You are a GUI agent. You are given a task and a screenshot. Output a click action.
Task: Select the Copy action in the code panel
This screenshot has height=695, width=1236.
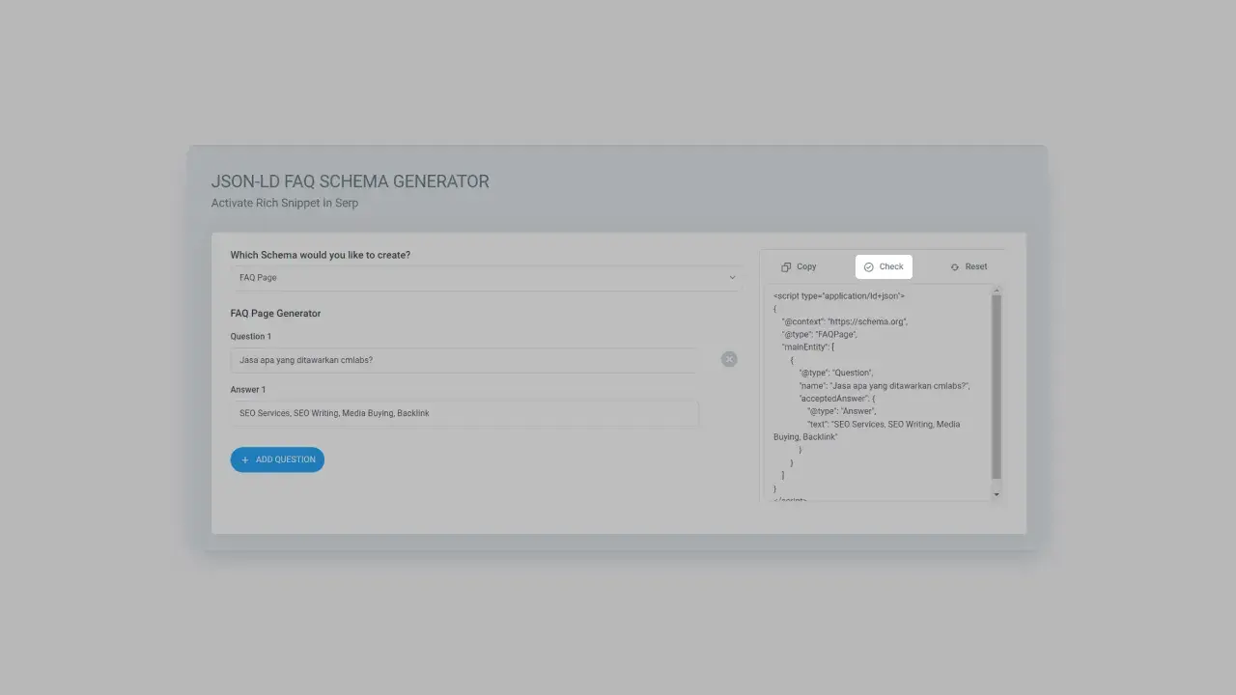(x=798, y=266)
